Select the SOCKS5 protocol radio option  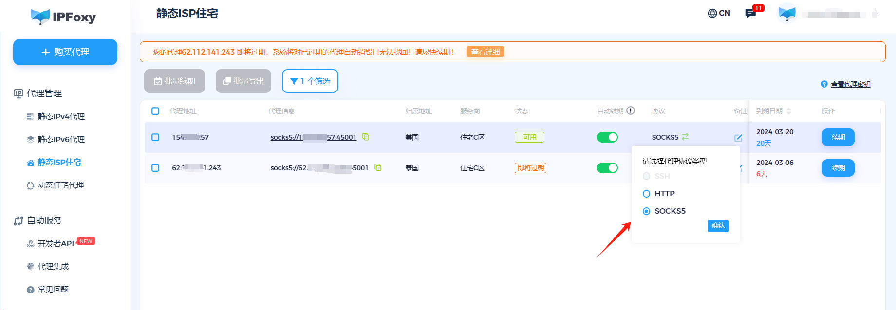point(646,211)
